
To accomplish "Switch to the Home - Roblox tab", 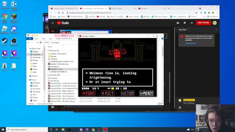I will tap(122, 8).
